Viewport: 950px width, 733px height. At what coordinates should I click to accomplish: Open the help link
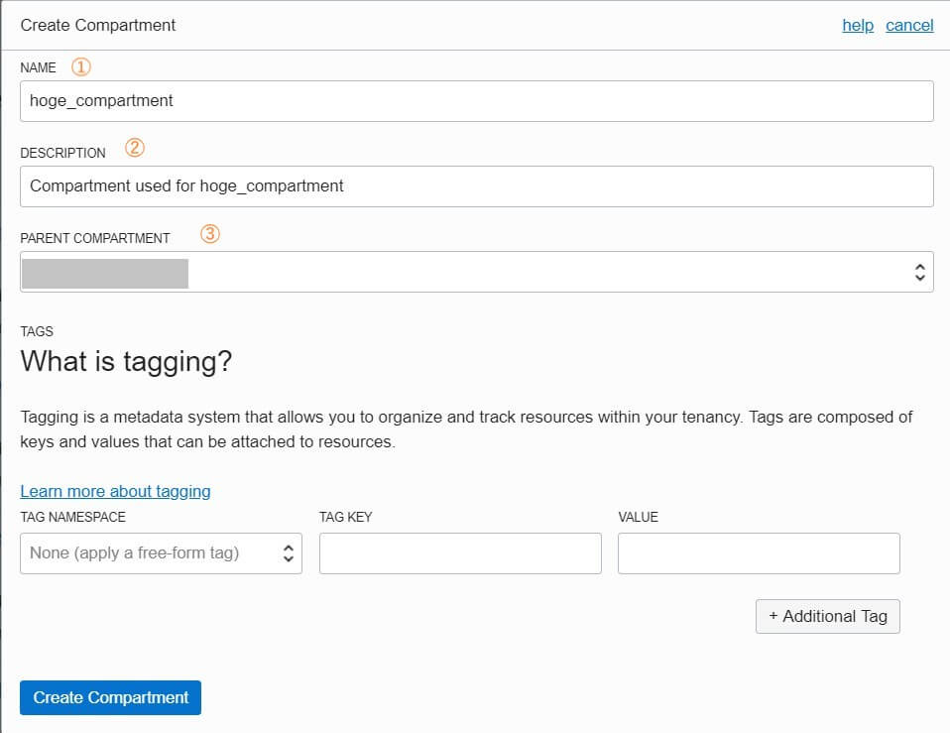(858, 26)
